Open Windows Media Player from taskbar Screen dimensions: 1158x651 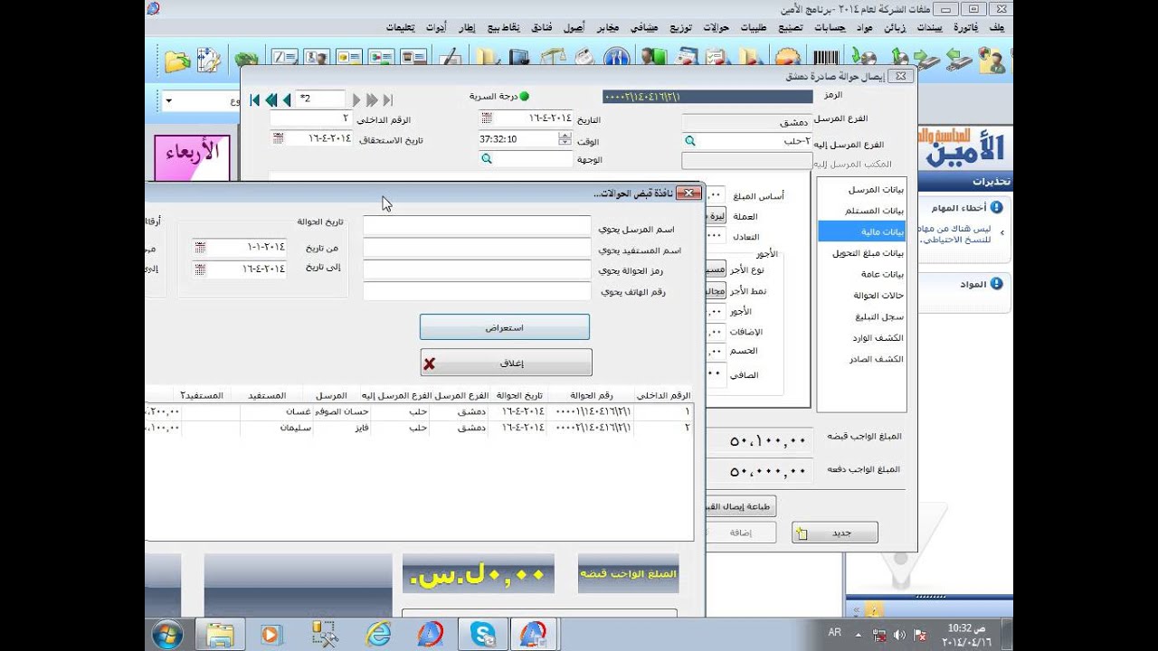pos(271,634)
